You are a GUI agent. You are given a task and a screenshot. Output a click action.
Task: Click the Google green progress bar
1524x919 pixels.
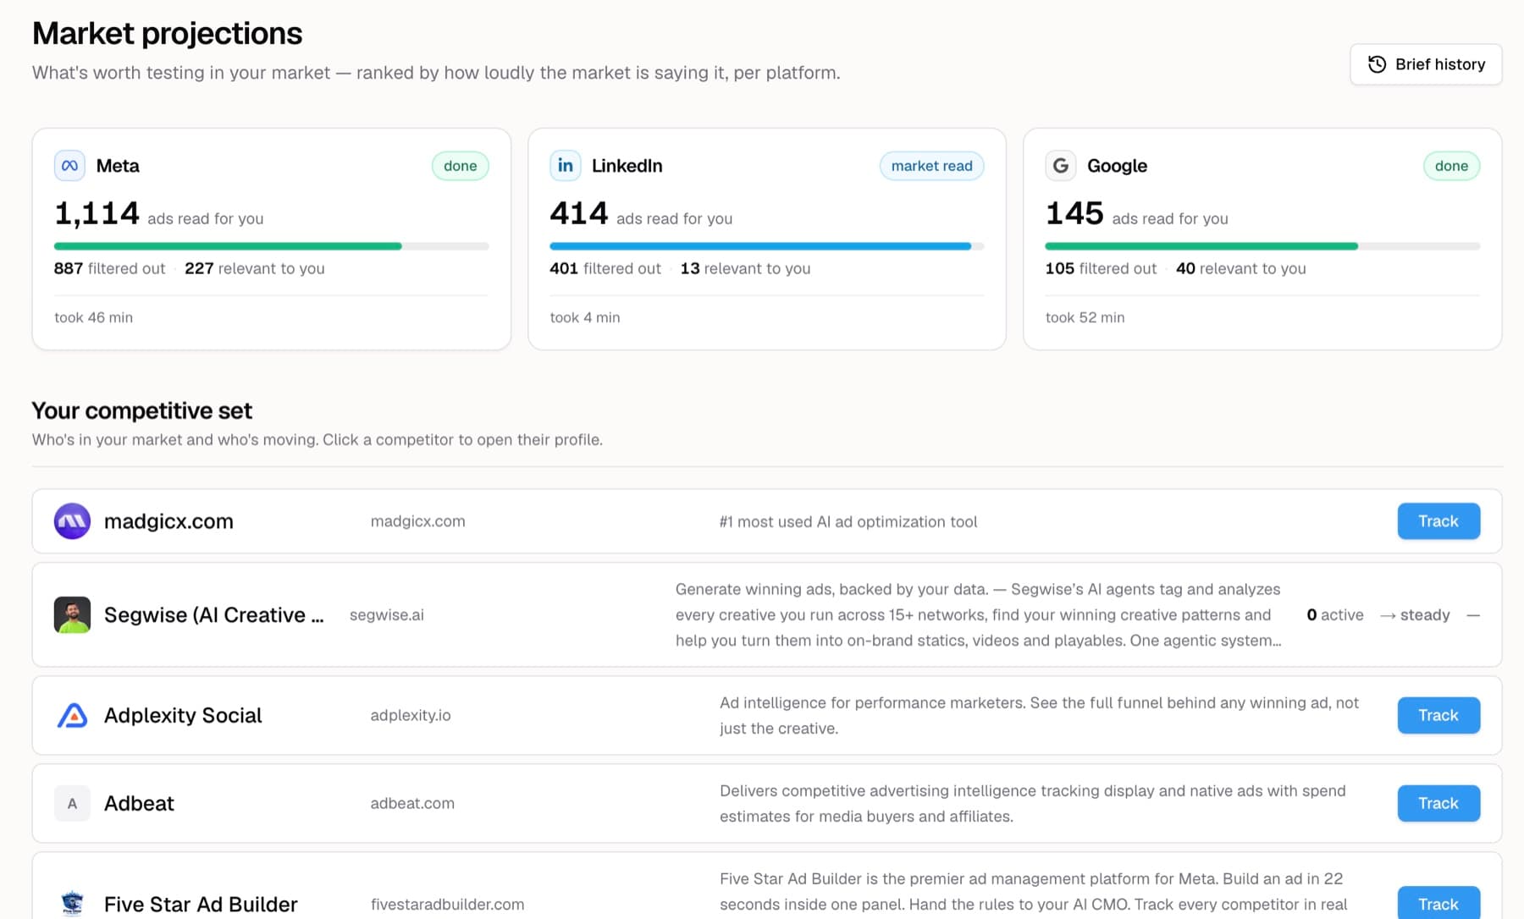coord(1201,246)
